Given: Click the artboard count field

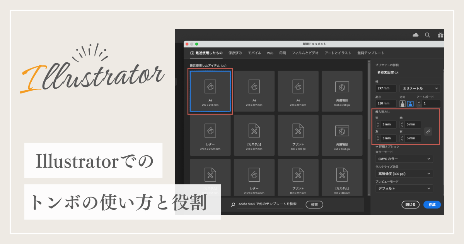Looking at the screenshot, I should coord(431,104).
